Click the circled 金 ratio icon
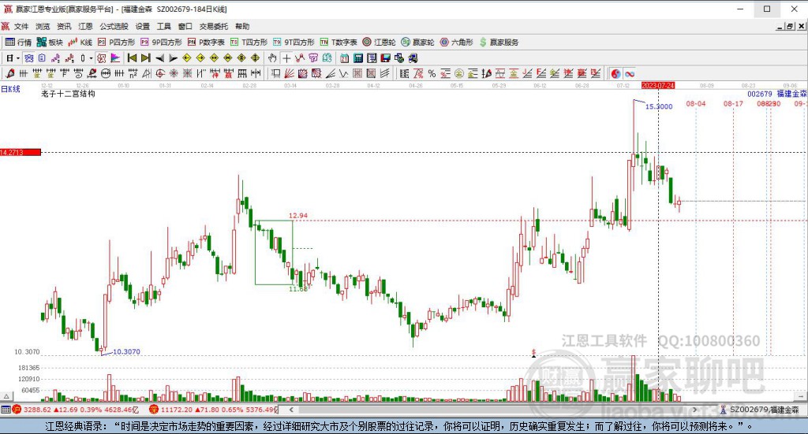This screenshot has height=434, width=808. click(458, 73)
